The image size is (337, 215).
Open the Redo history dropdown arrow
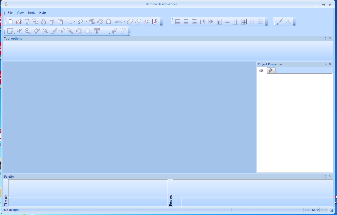[x=86, y=22]
